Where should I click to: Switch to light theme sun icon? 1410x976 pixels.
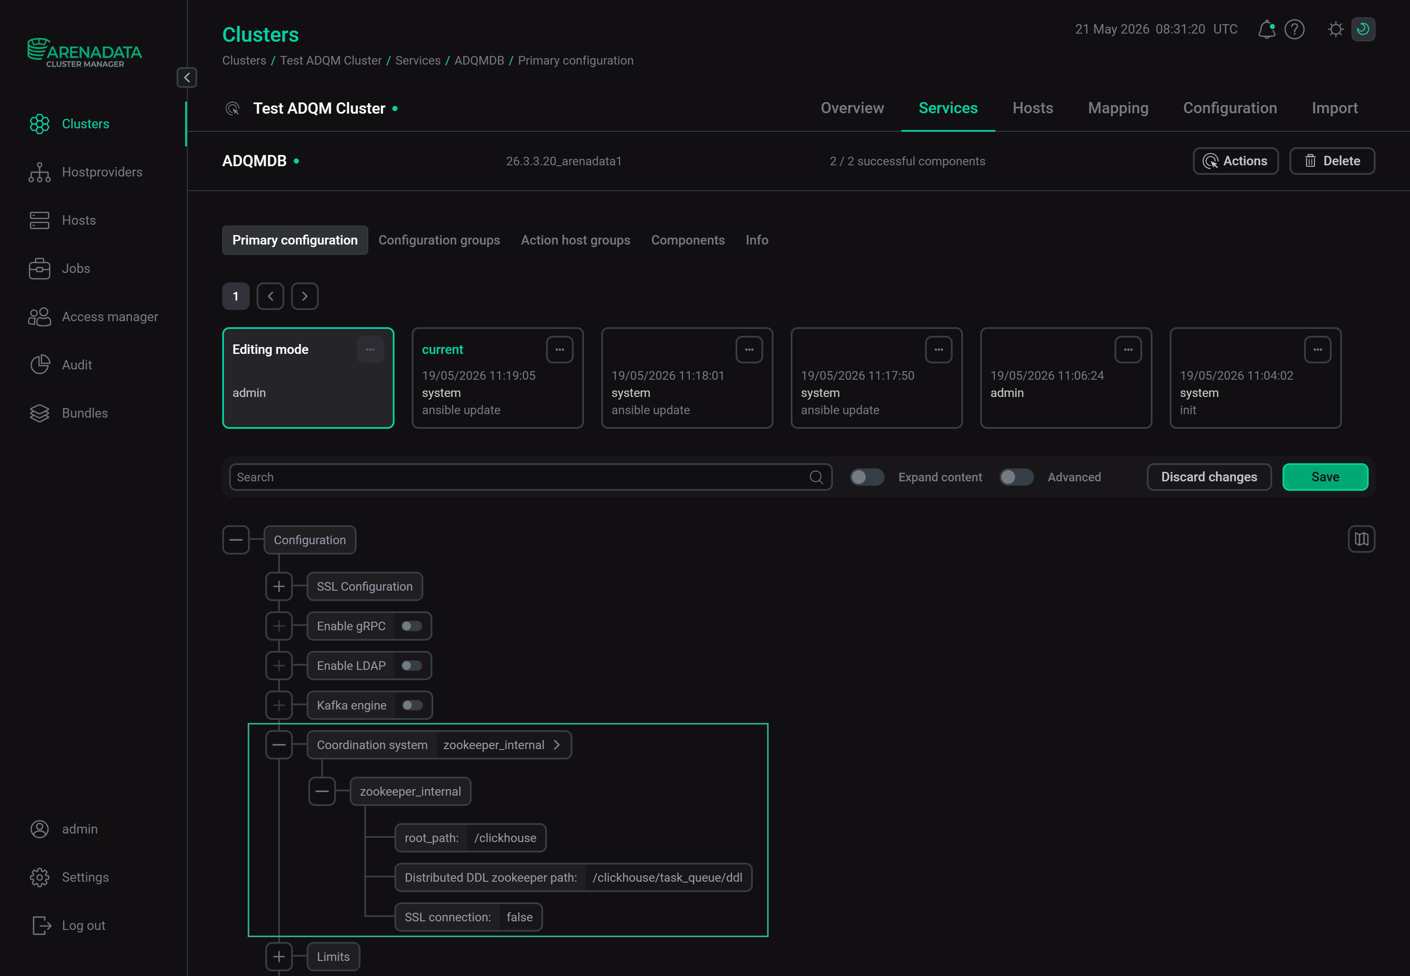click(x=1335, y=29)
